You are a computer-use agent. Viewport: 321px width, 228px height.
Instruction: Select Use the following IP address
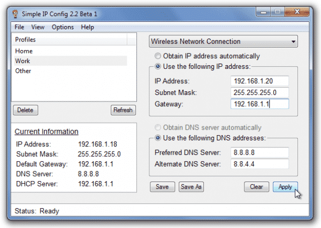click(x=157, y=66)
